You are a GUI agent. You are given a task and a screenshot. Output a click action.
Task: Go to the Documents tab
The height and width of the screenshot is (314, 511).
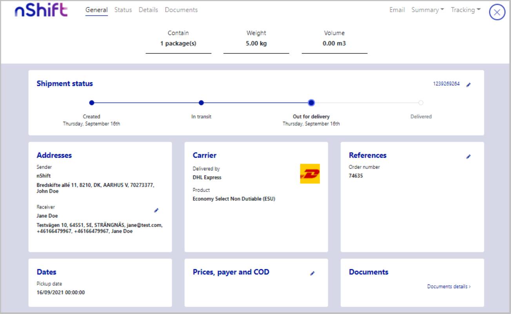tap(181, 10)
